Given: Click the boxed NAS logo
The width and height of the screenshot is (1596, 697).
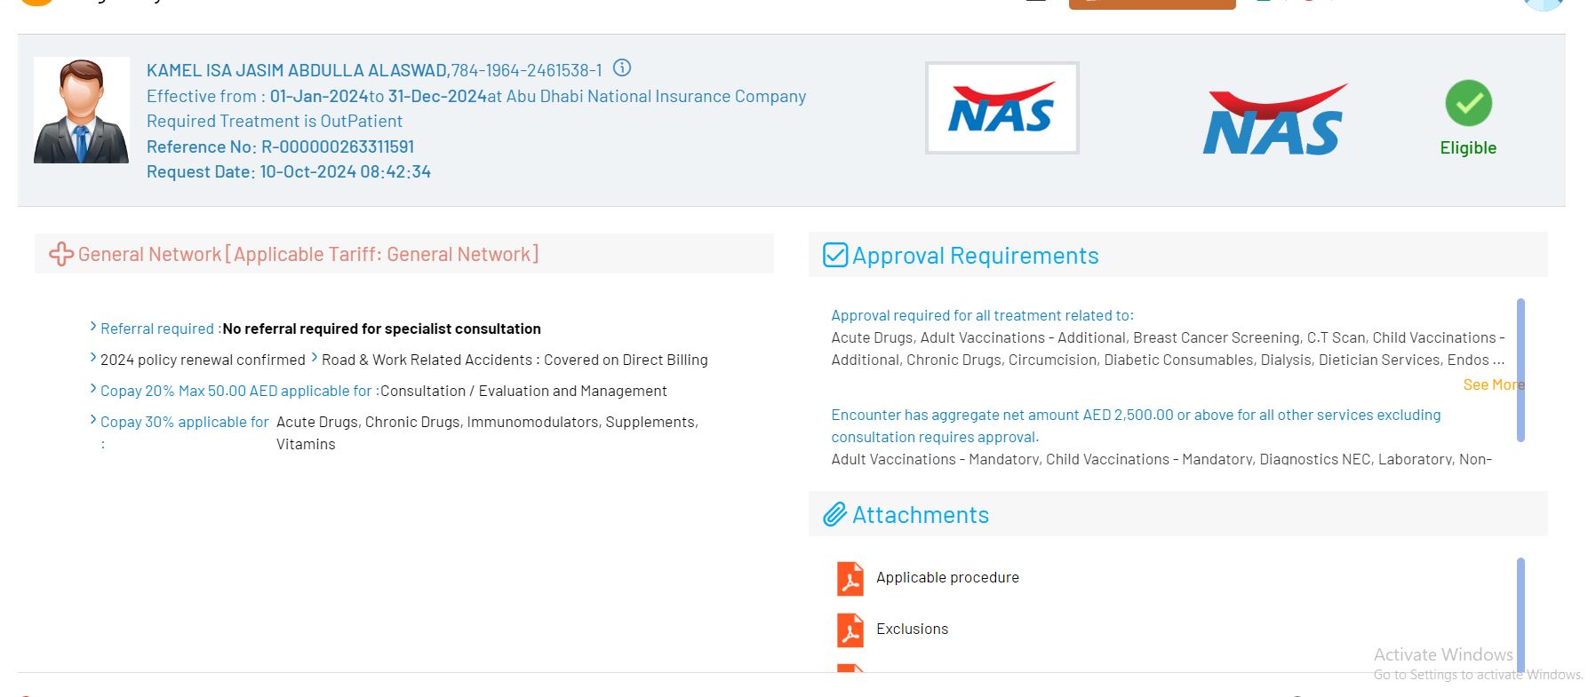Looking at the screenshot, I should coord(1001,107).
